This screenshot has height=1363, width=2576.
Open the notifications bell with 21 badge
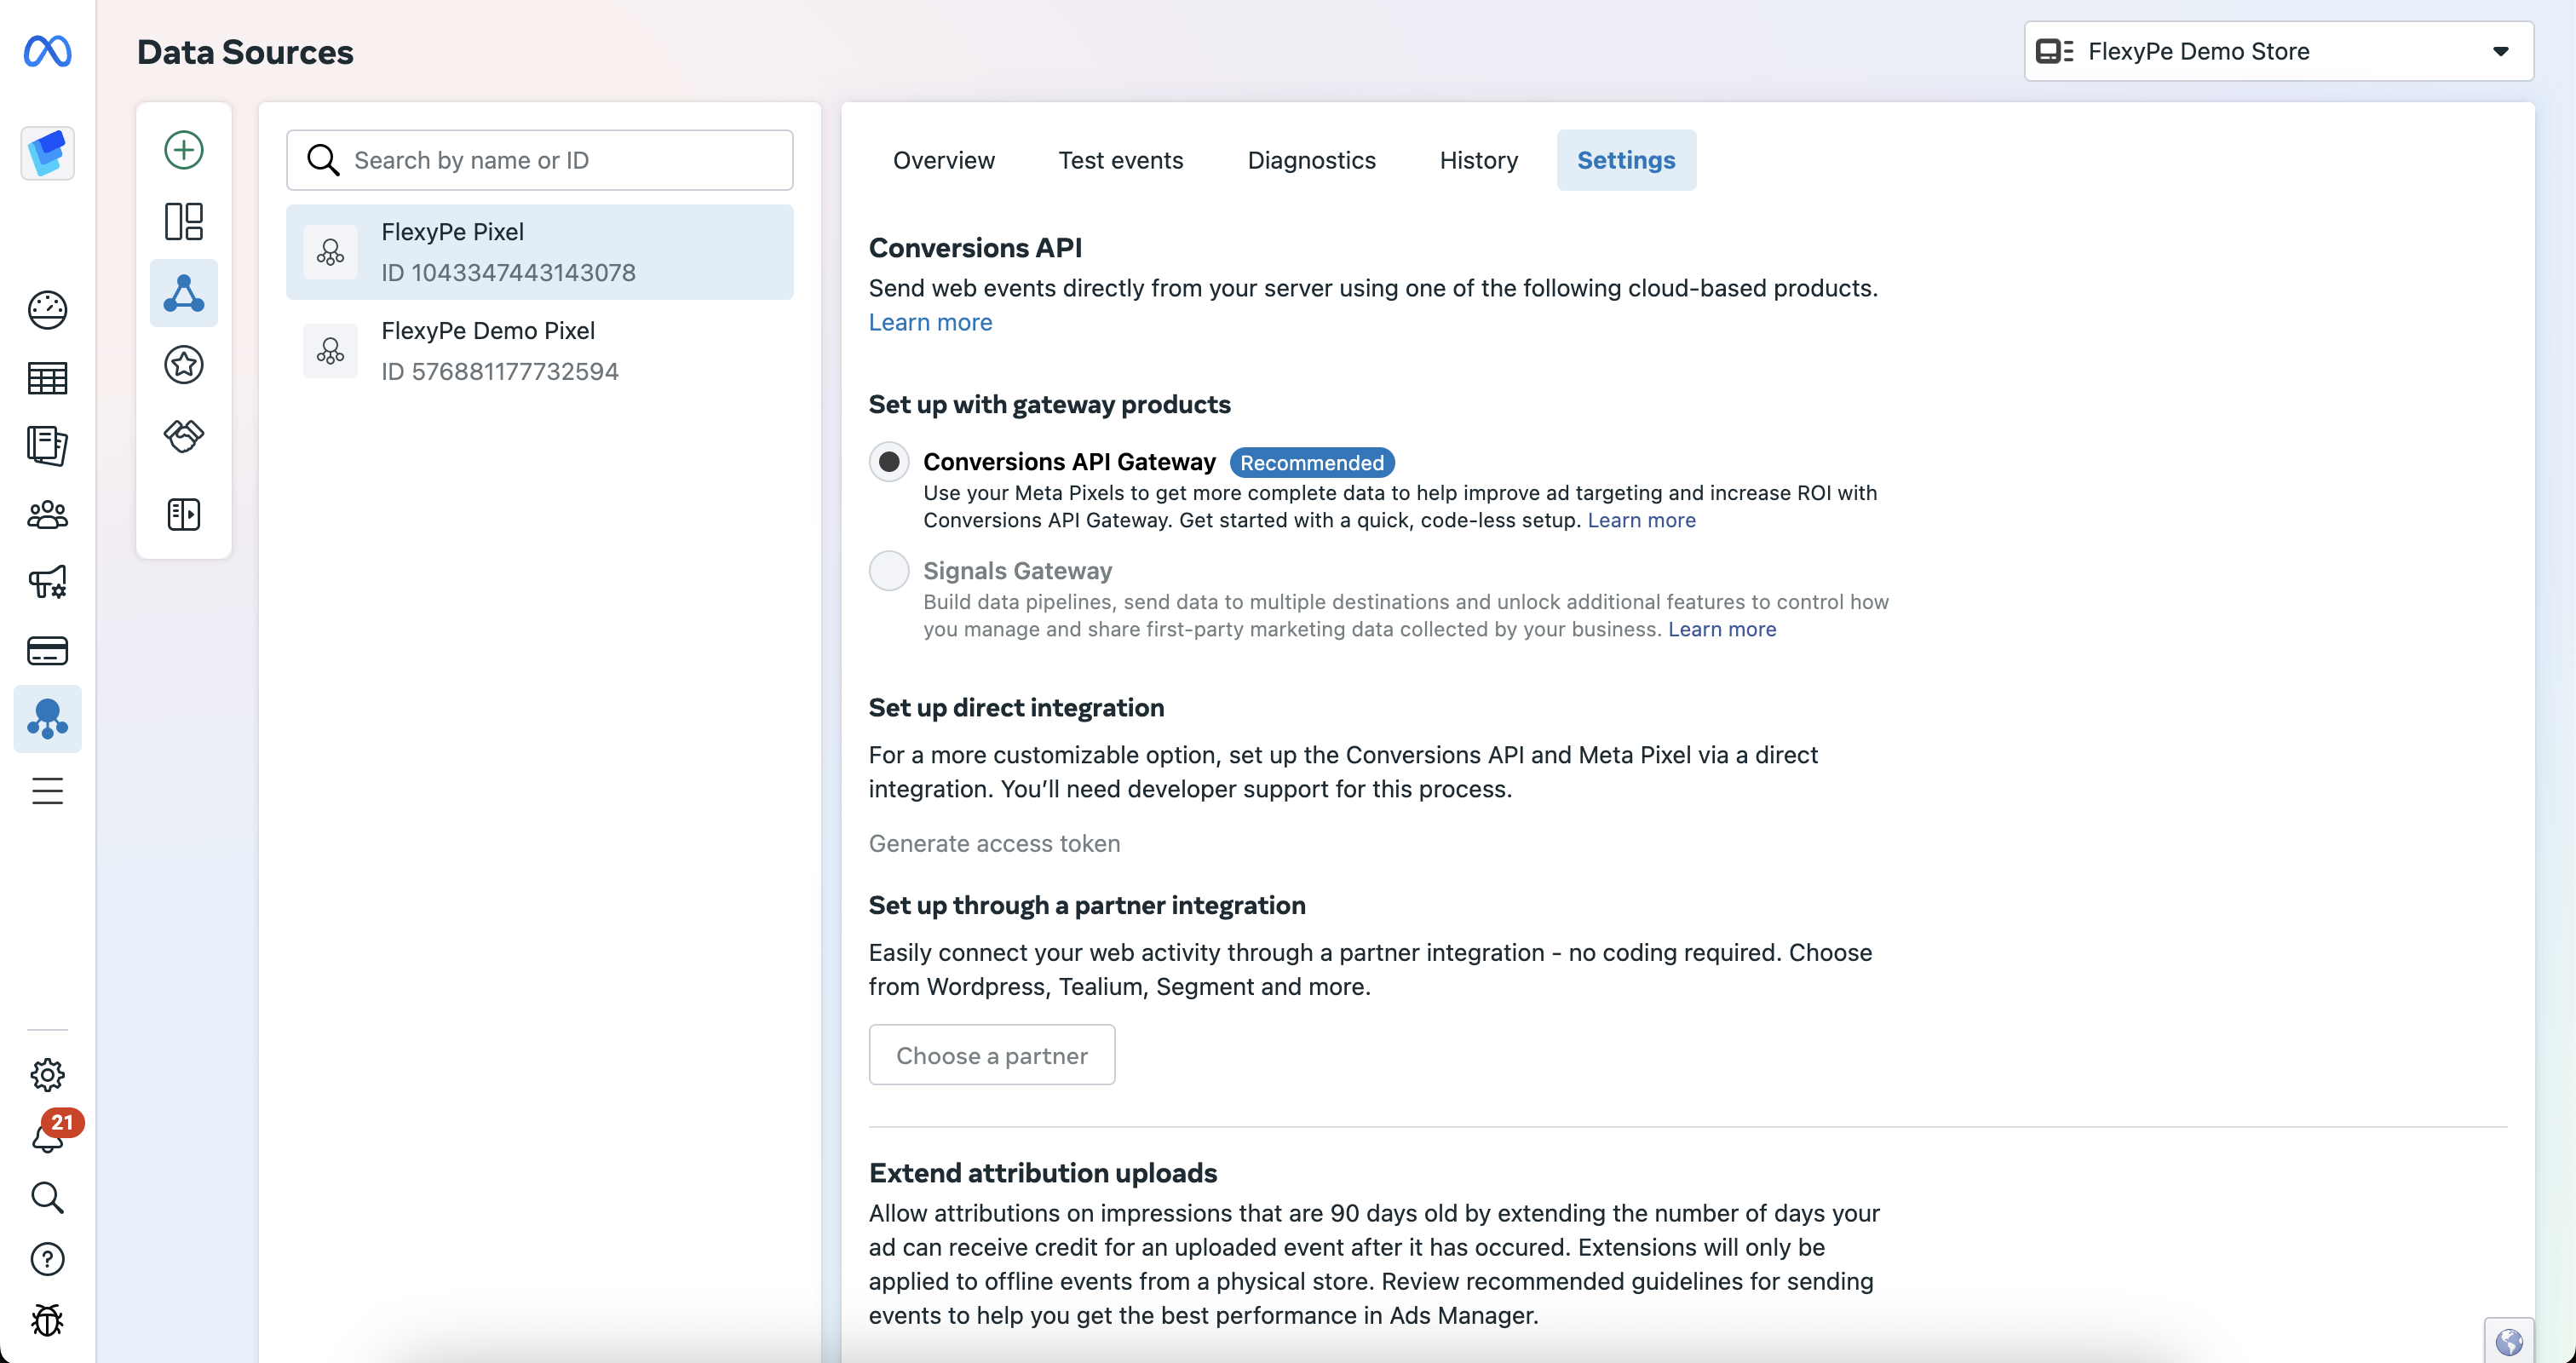point(47,1136)
